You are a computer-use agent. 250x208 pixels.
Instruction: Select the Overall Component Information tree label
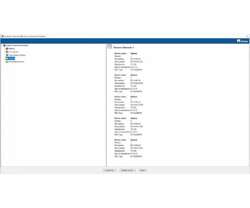tap(17, 45)
